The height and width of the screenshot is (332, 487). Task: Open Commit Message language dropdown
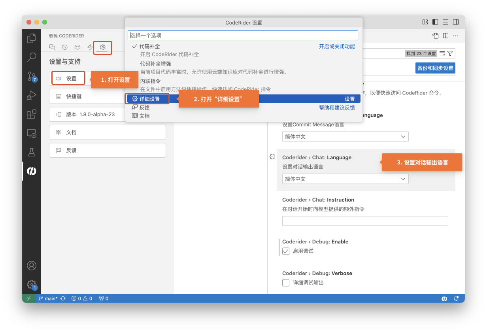click(345, 136)
